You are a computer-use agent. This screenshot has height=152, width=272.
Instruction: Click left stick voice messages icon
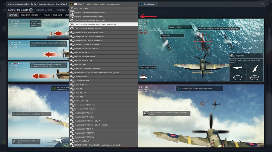pos(15,142)
